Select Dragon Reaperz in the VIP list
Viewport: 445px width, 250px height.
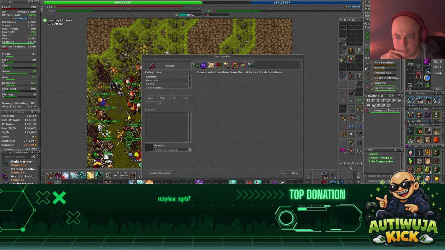click(x=380, y=158)
